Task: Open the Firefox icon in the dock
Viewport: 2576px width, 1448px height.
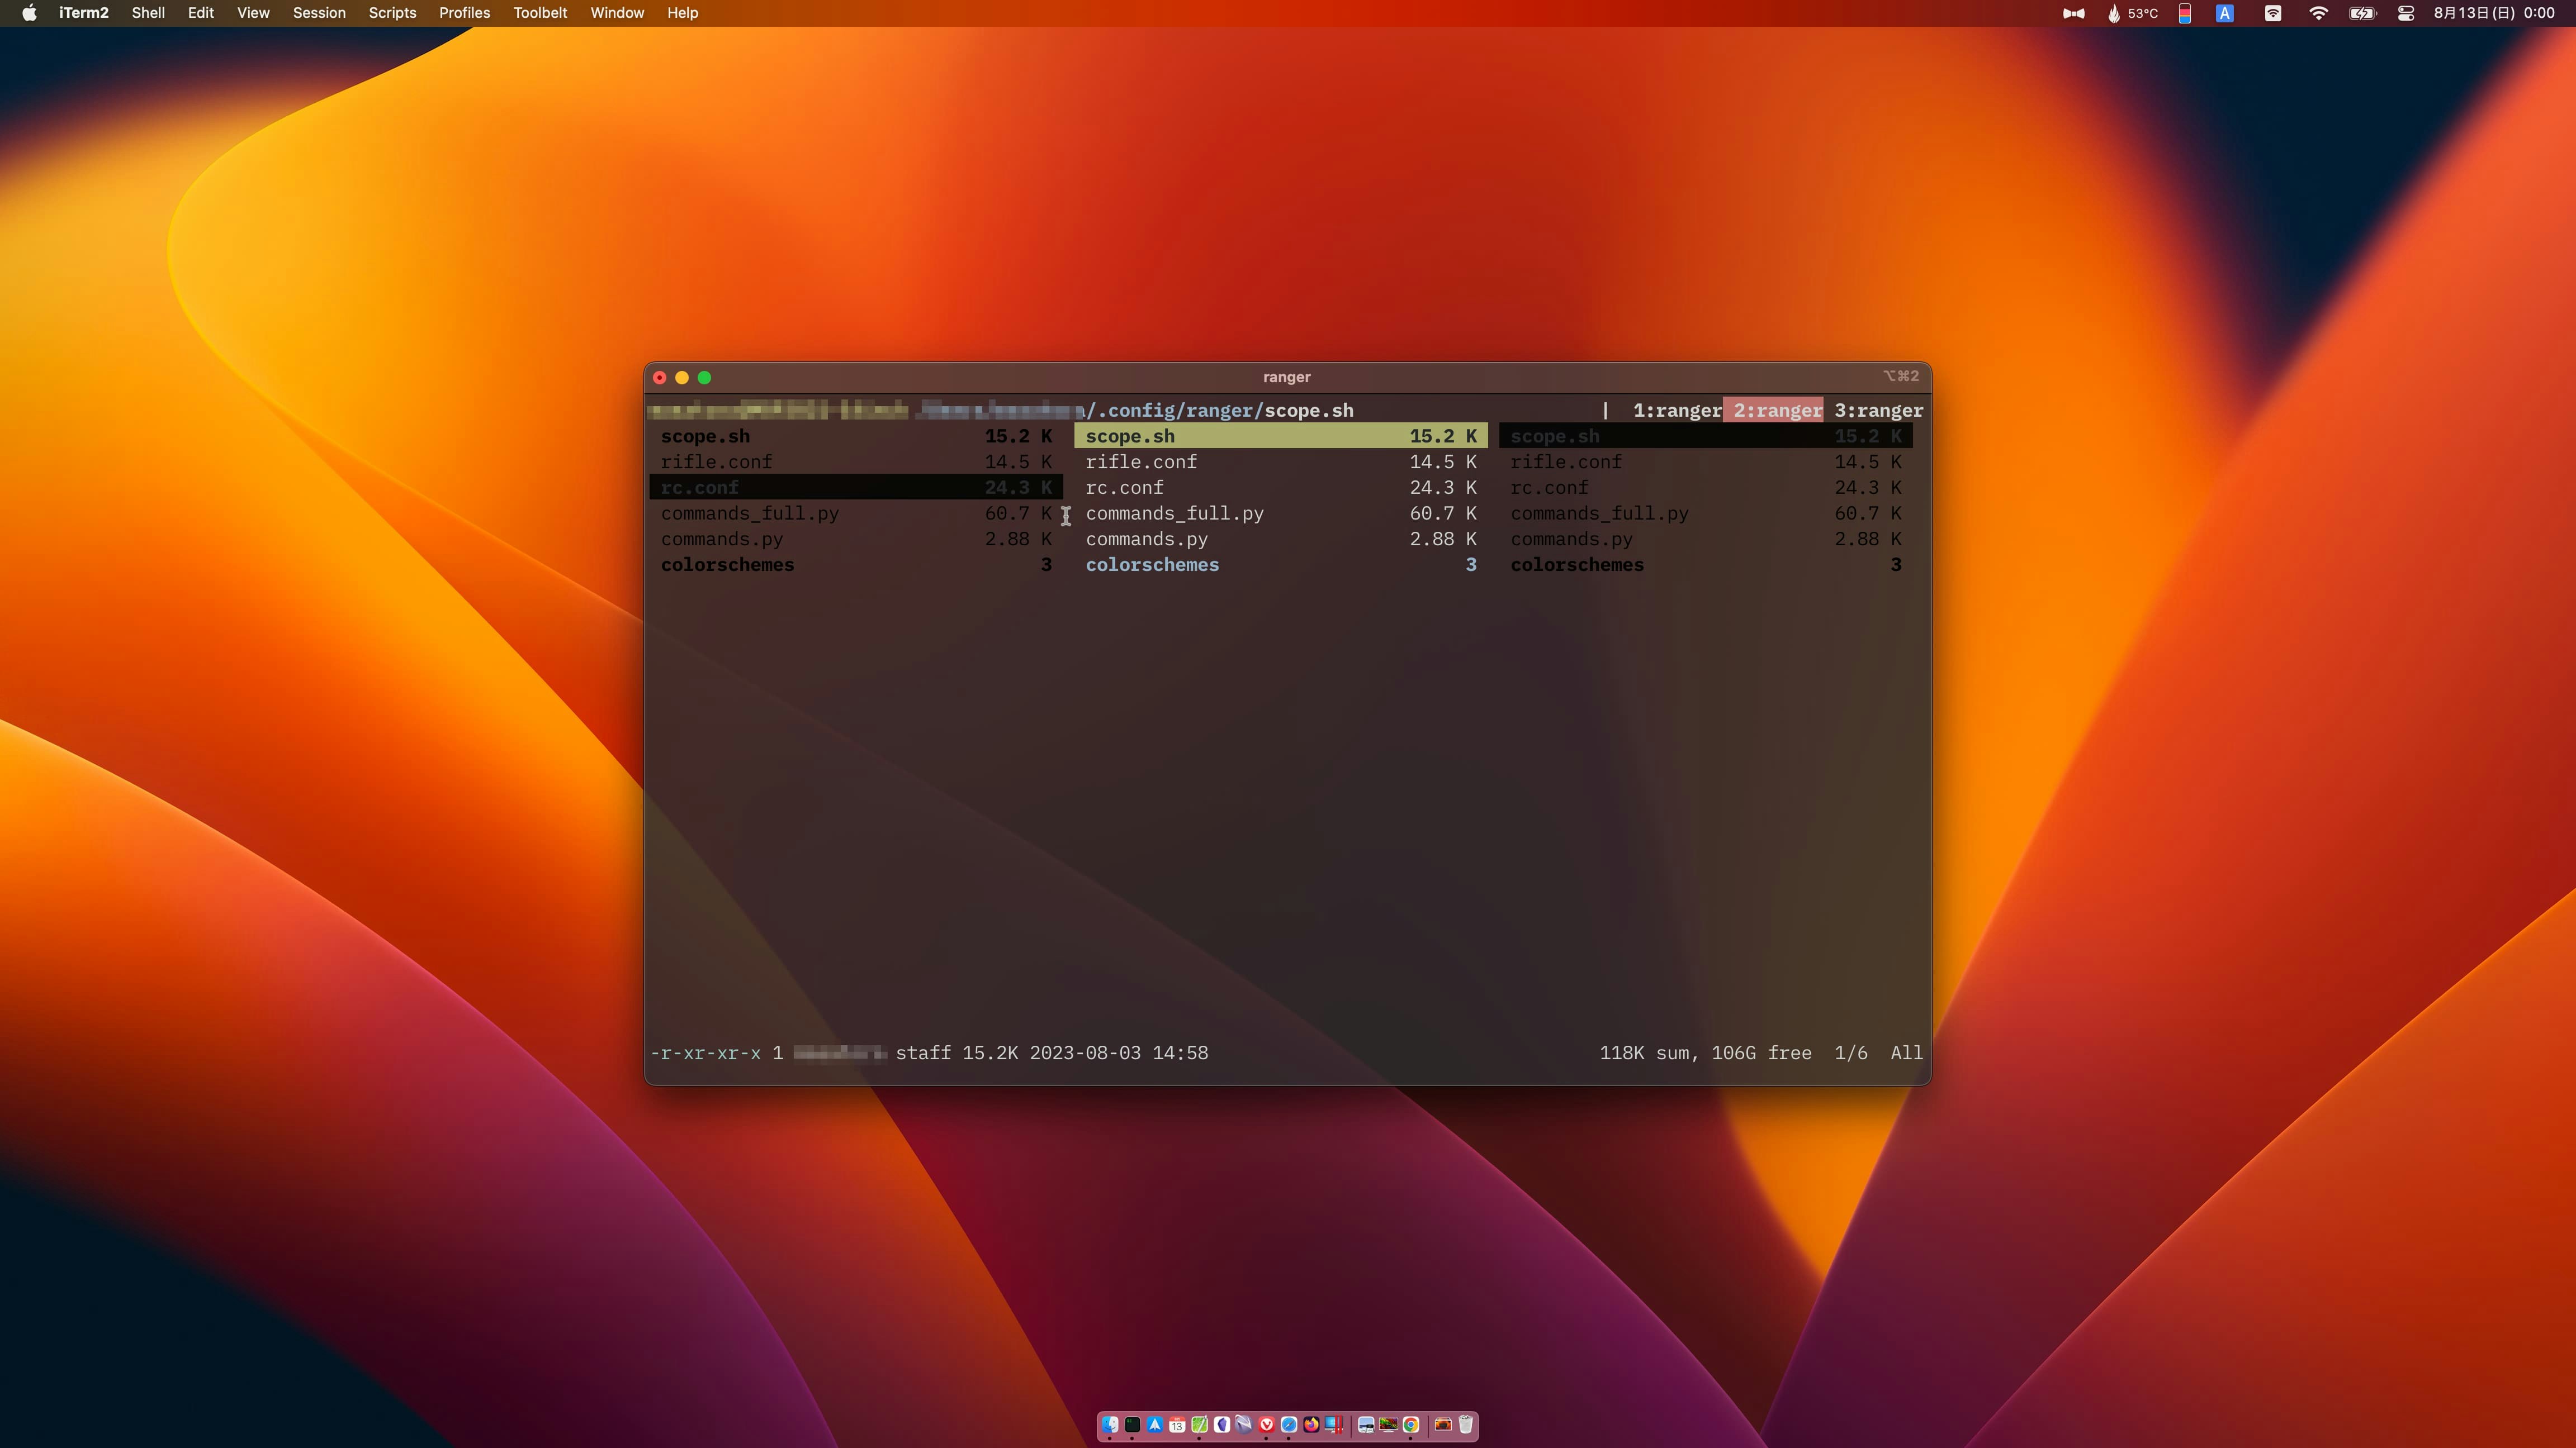Action: tap(1312, 1424)
